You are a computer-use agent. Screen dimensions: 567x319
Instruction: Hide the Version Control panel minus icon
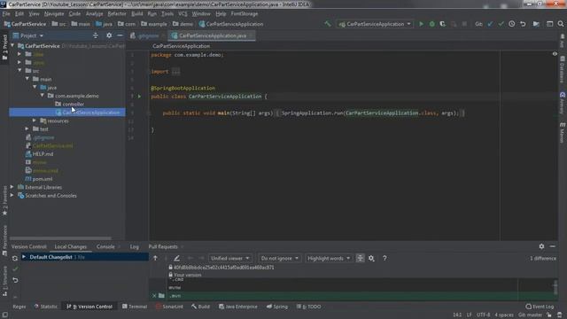click(552, 246)
